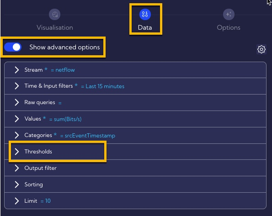Expand the Sorting section chevron
272x216 pixels.
click(16, 184)
